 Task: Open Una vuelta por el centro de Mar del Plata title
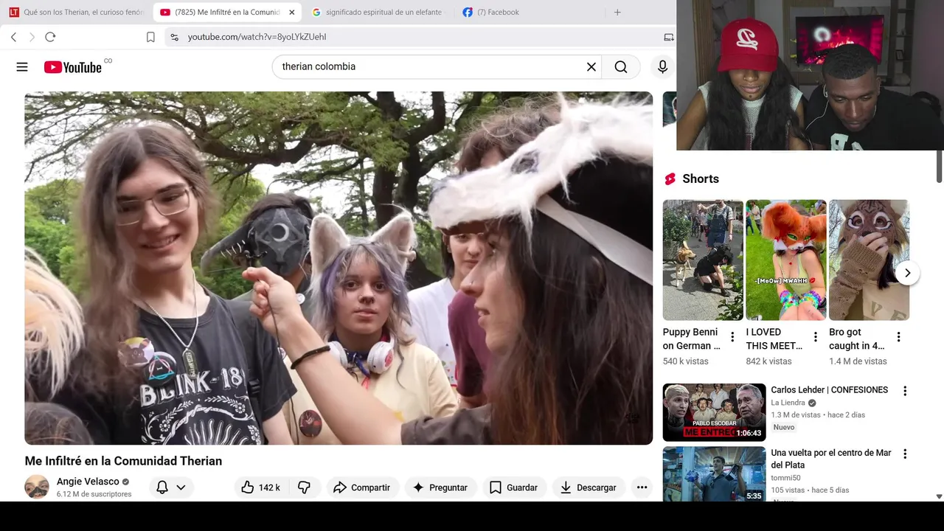point(831,459)
